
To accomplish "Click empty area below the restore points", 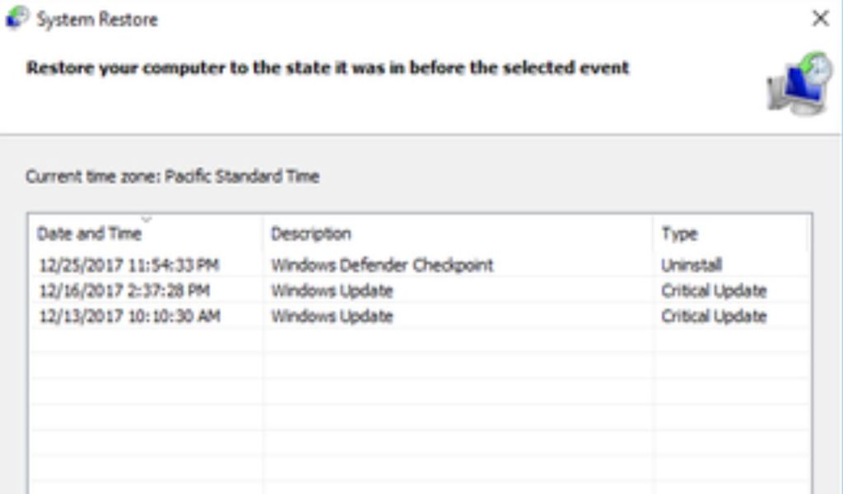I will 412,412.
